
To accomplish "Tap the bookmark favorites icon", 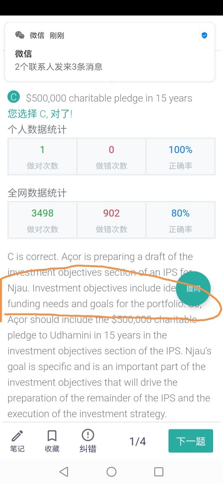I will (x=52, y=436).
